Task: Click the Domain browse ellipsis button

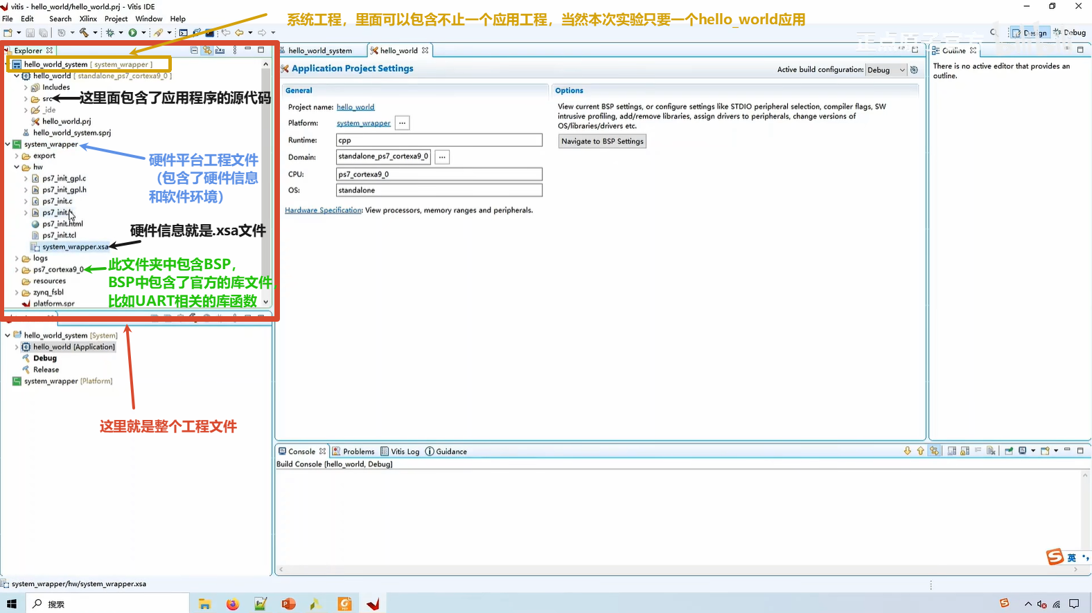Action: coord(442,157)
